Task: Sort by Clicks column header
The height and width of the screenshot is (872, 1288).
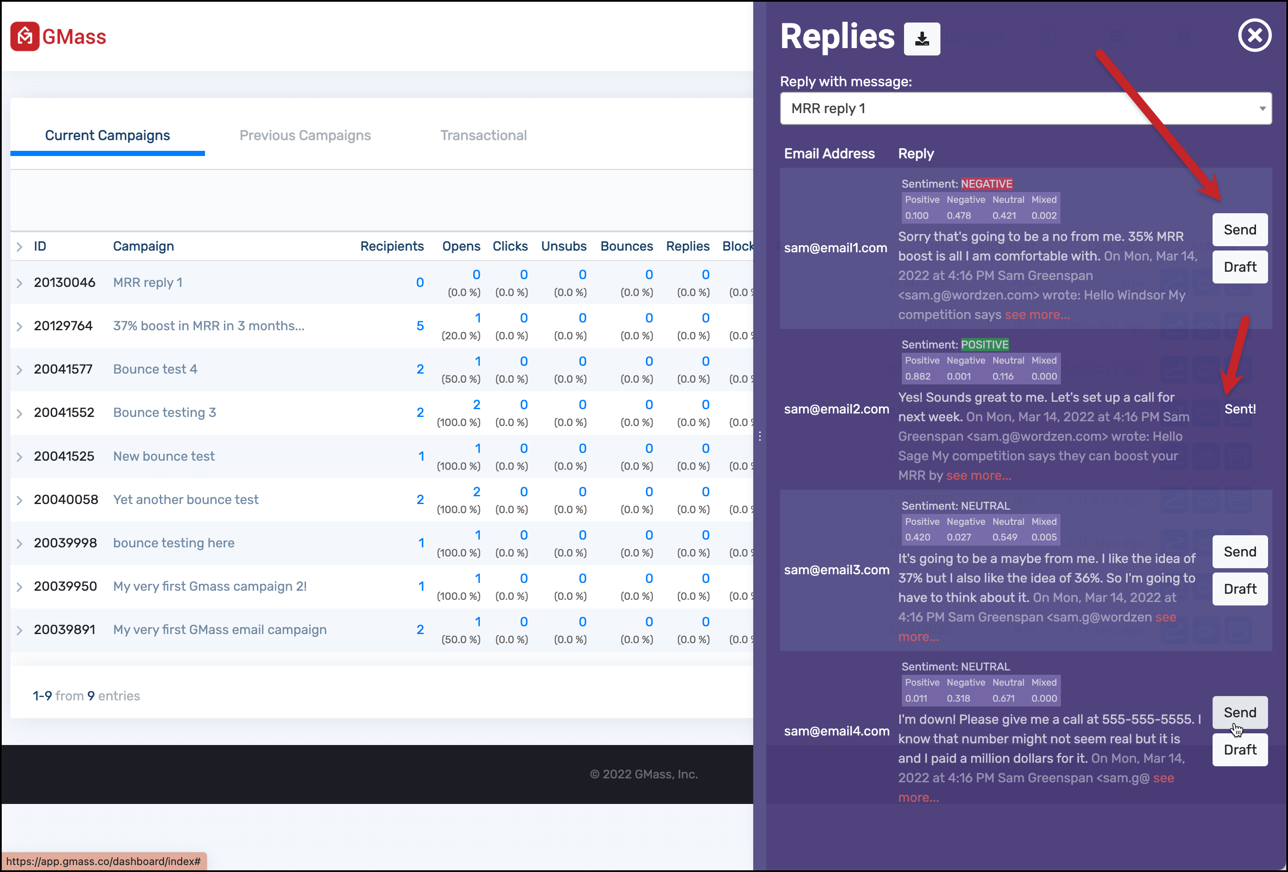Action: (x=510, y=246)
